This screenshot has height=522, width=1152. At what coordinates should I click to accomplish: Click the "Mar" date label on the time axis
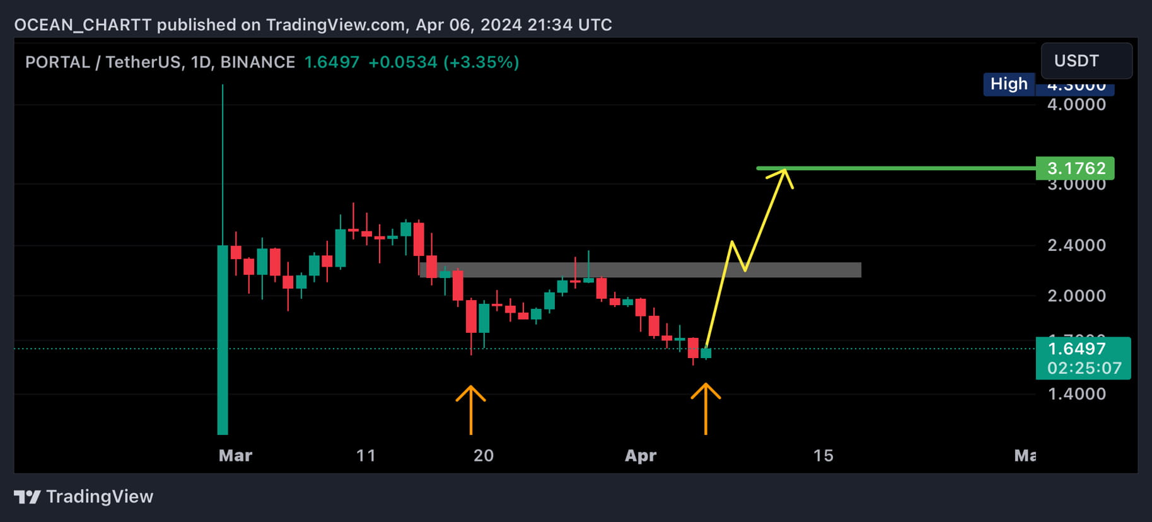(235, 456)
